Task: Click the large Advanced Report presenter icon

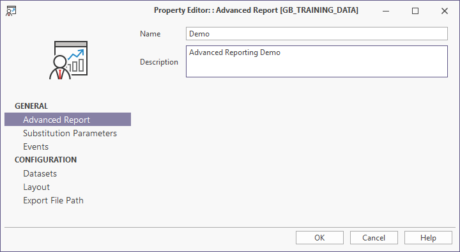Action: tap(68, 60)
